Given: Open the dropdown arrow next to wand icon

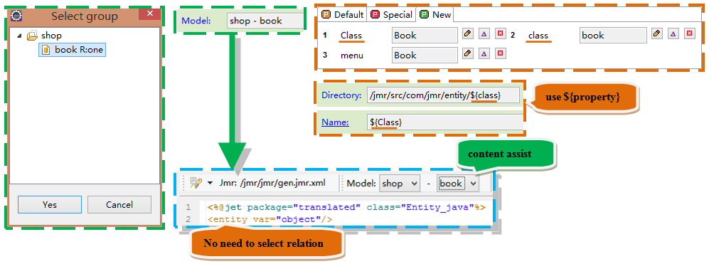Looking at the screenshot, I should click(210, 184).
